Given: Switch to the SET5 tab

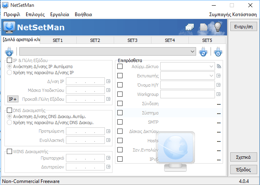Looking at the screenshot, I should [x=207, y=40].
